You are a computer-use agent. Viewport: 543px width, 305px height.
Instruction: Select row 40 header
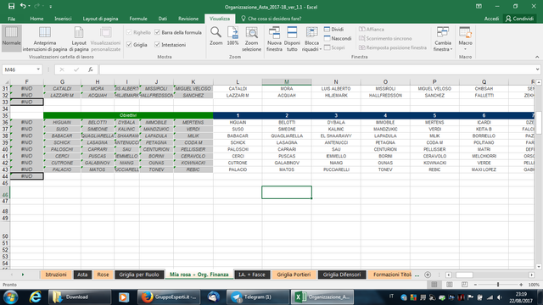pyautogui.click(x=5, y=149)
